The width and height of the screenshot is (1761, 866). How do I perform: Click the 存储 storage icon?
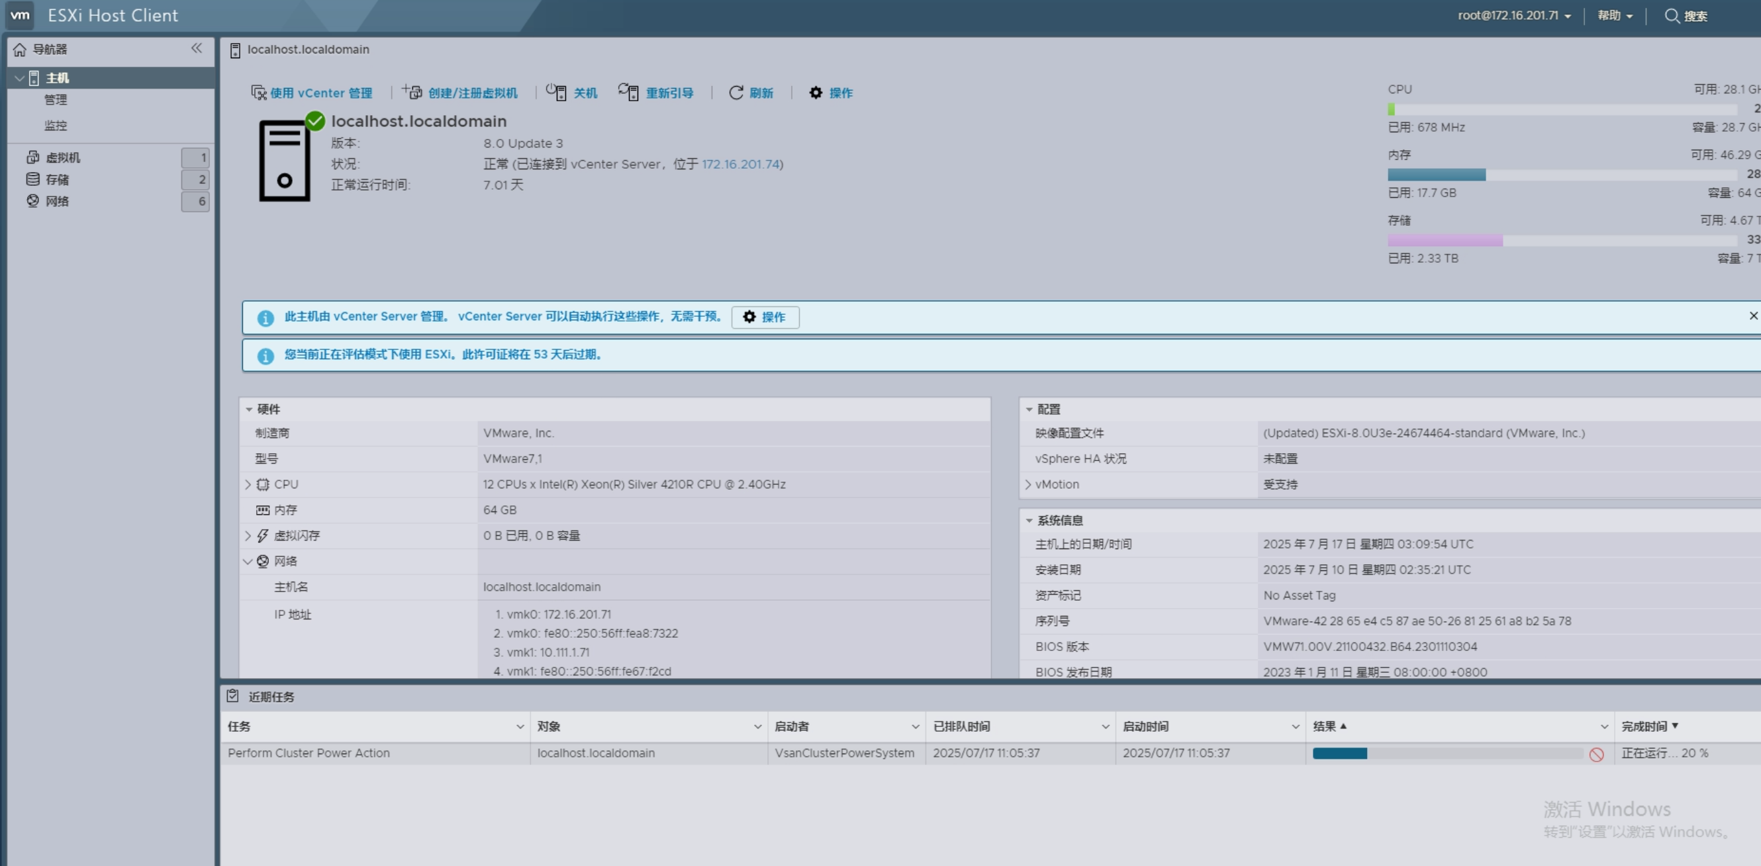coord(33,179)
